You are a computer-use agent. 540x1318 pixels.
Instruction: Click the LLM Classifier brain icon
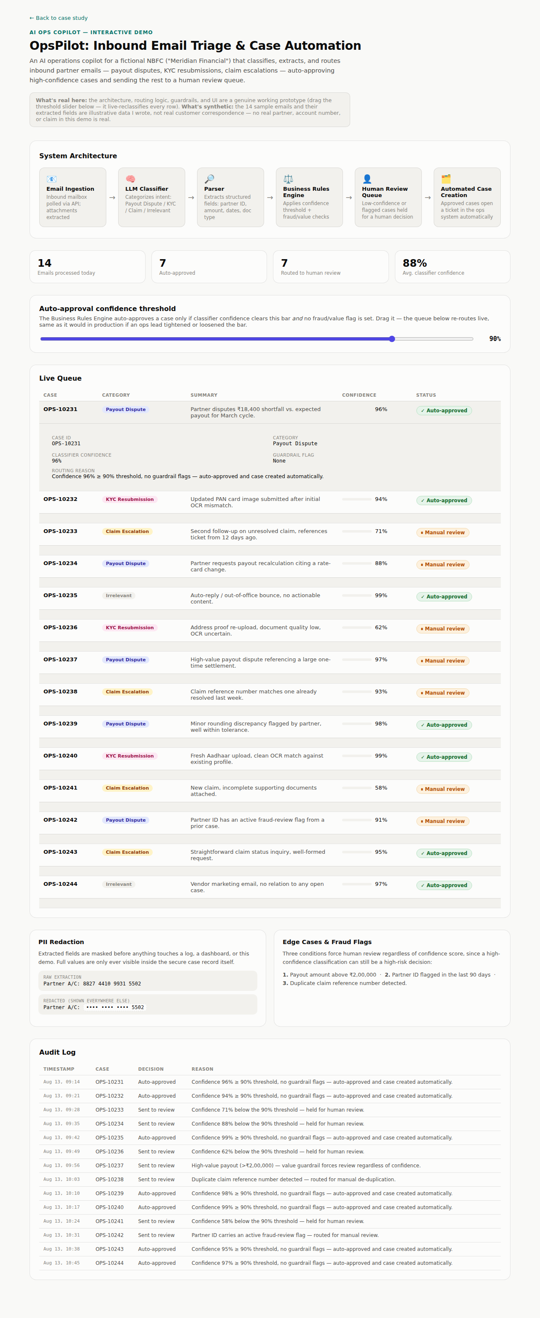[130, 179]
